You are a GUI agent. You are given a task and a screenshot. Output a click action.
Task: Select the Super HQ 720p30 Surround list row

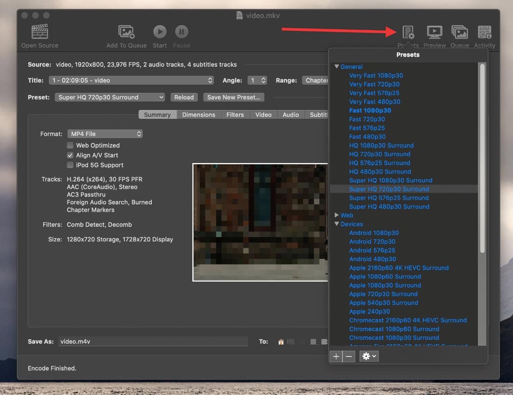click(404, 189)
